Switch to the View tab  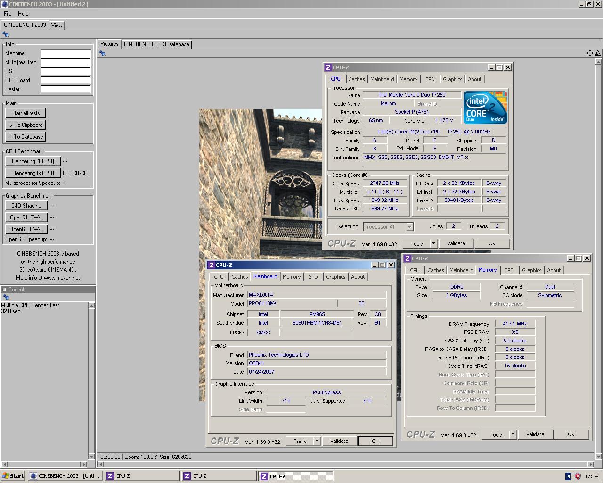coord(57,25)
